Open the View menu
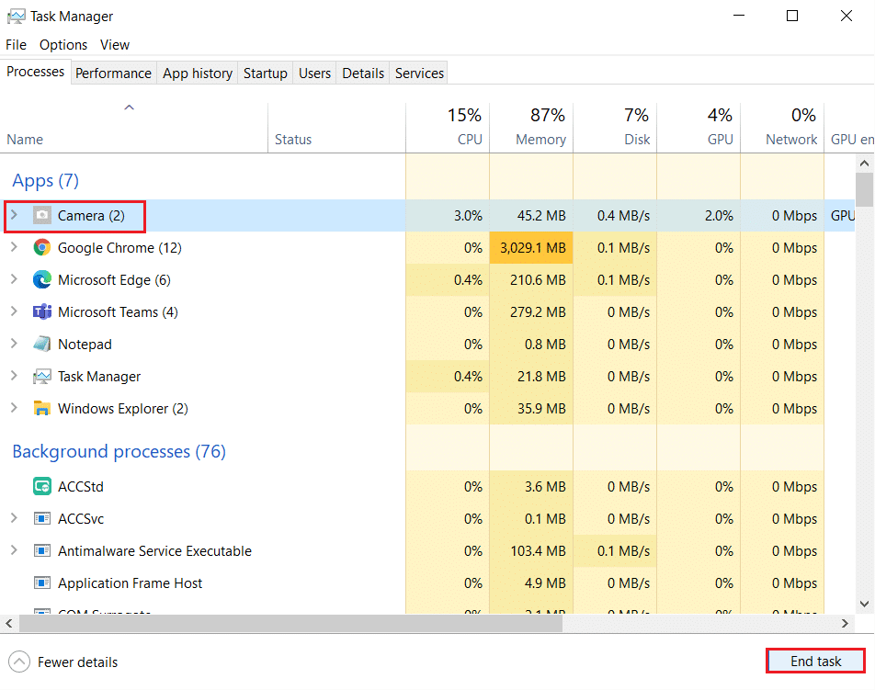875x690 pixels. tap(115, 45)
